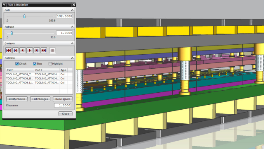Toggle the collision Stop checkbox
The image size is (264, 149).
point(35,64)
